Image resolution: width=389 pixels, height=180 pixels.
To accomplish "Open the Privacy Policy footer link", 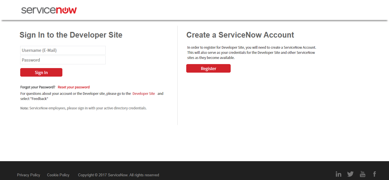I will (28, 175).
